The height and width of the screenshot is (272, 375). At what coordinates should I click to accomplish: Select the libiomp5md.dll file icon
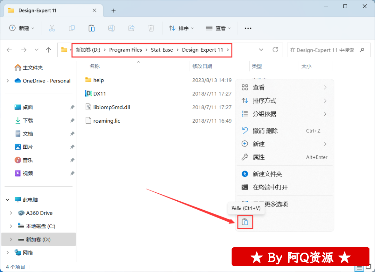[x=88, y=107]
